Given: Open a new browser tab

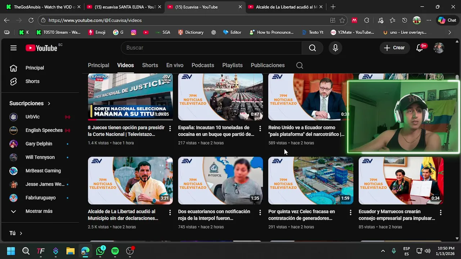Looking at the screenshot, I should click(333, 7).
